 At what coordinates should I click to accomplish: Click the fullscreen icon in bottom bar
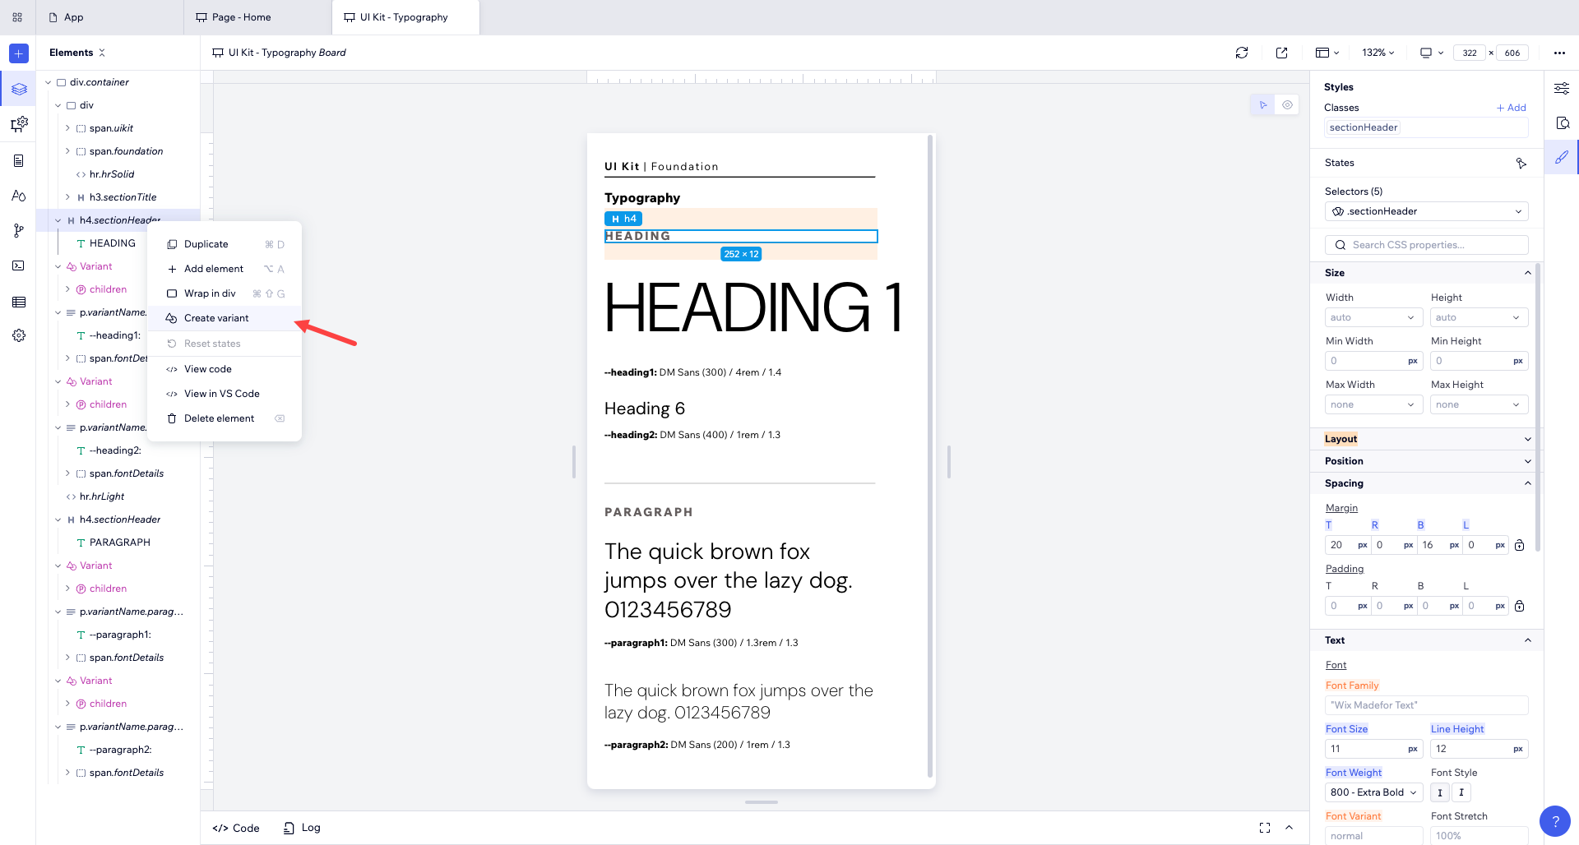1265,828
